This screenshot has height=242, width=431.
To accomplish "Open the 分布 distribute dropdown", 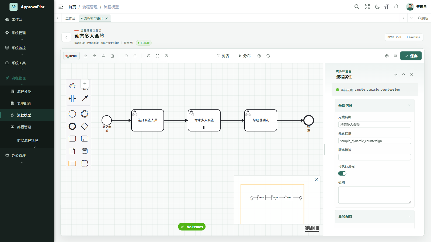I will tap(244, 56).
